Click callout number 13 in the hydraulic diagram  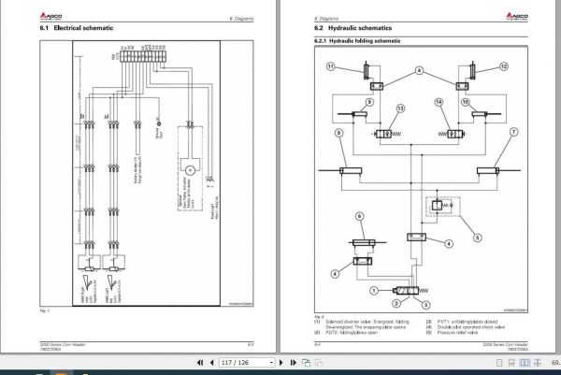(400, 108)
